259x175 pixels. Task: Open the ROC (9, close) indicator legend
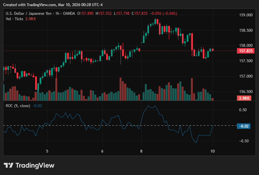tap(18, 106)
